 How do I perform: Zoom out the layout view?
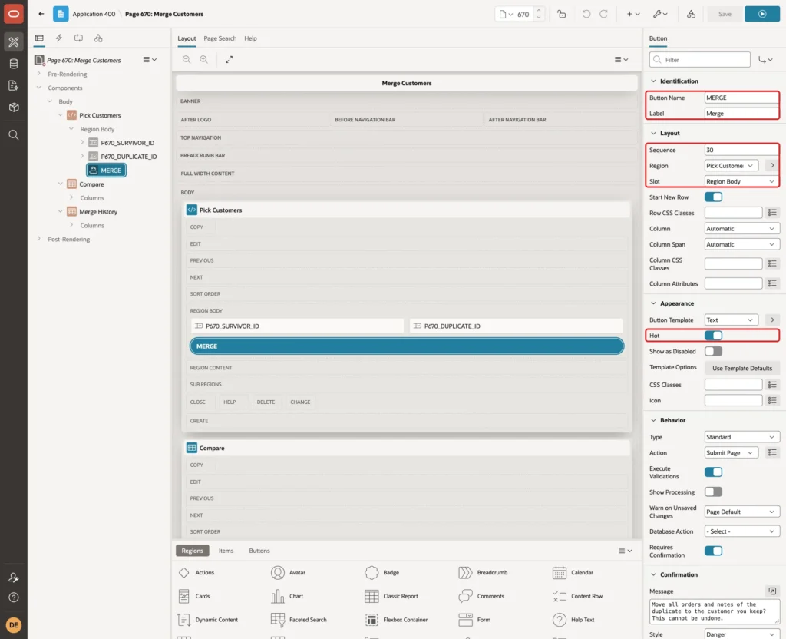(187, 59)
